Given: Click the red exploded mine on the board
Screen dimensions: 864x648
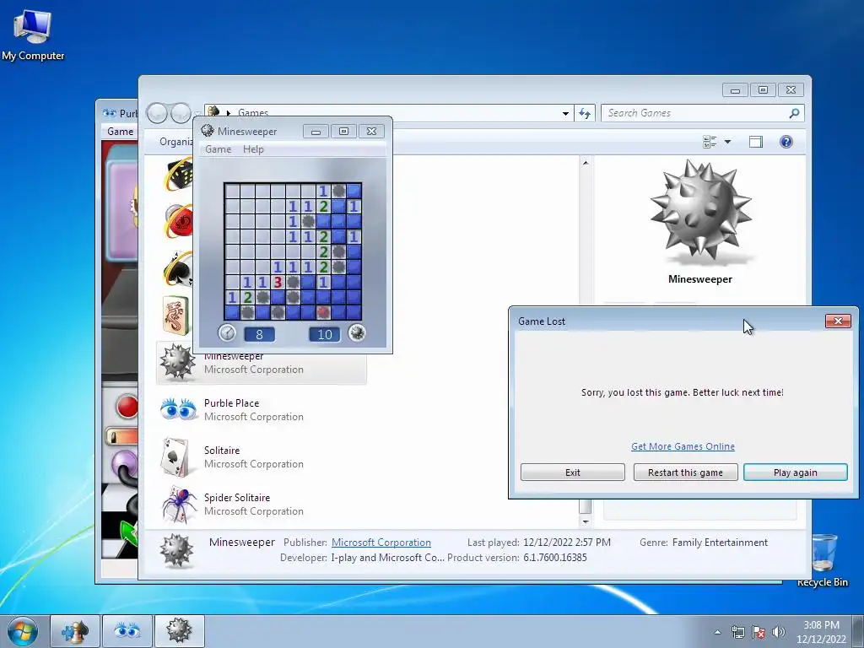Looking at the screenshot, I should (x=323, y=312).
